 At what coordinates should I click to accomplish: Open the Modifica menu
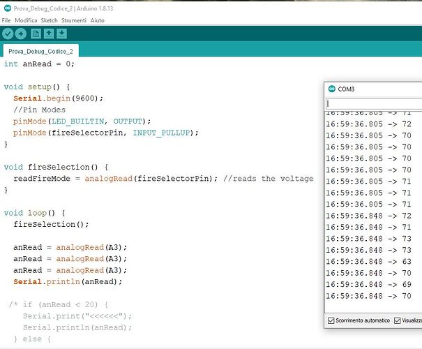(26, 20)
